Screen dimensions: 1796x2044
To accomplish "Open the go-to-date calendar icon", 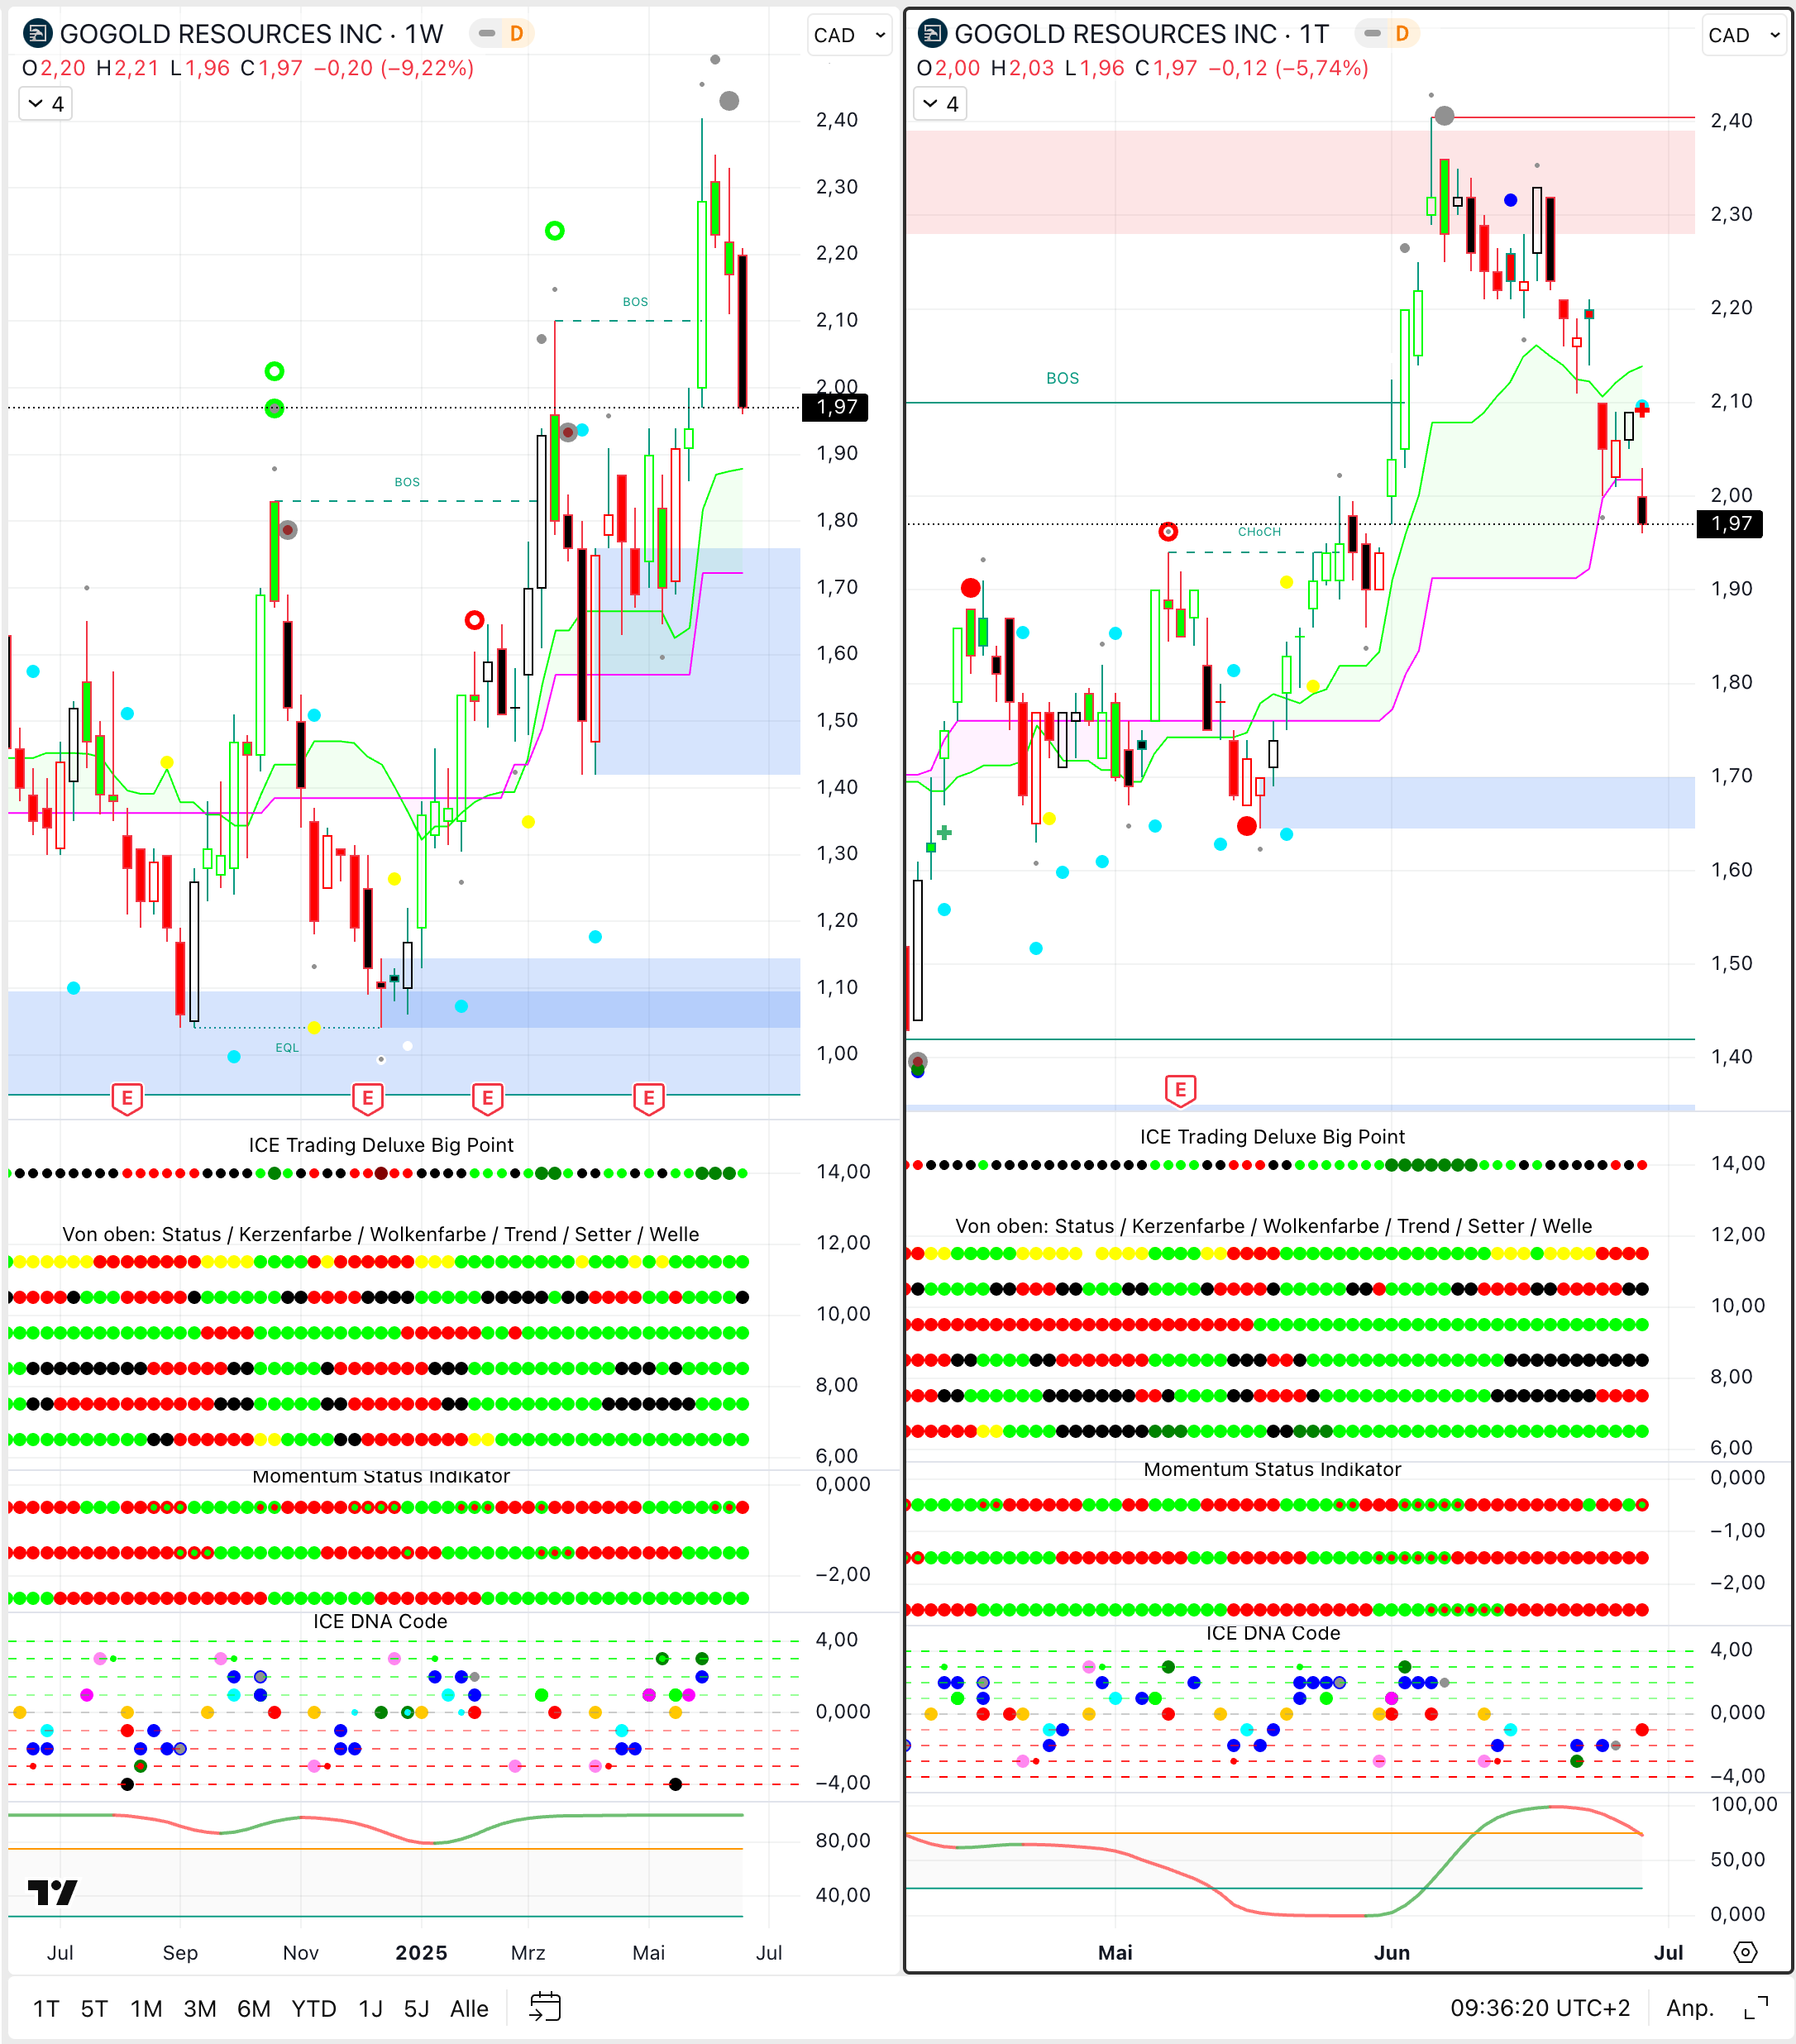I will (x=545, y=2007).
